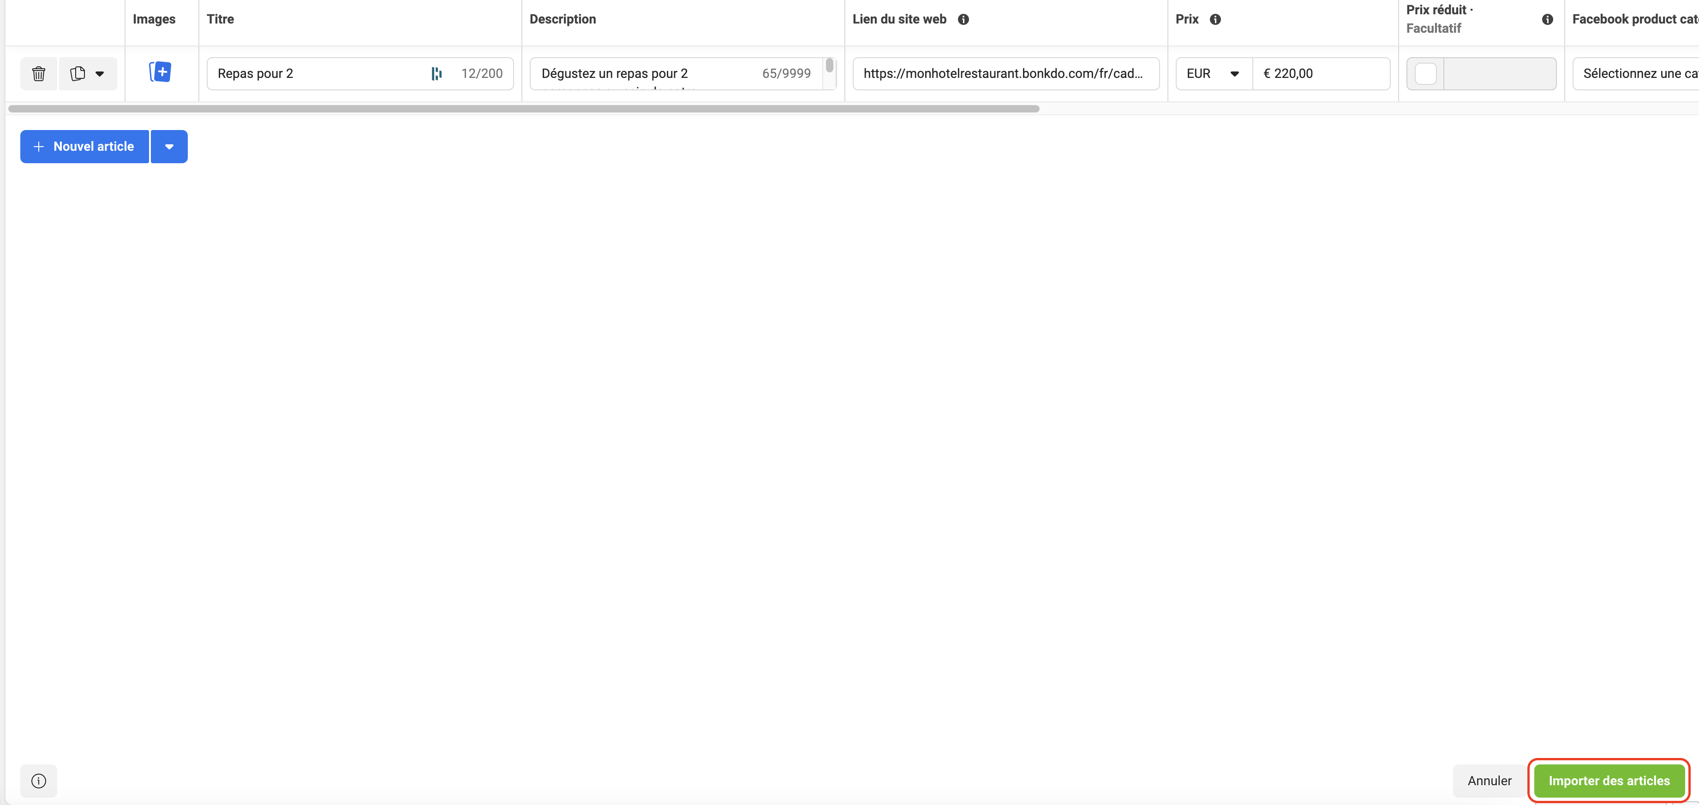1699x805 pixels.
Task: Expand the Nouvel article dropdown arrow
Action: pyautogui.click(x=169, y=146)
